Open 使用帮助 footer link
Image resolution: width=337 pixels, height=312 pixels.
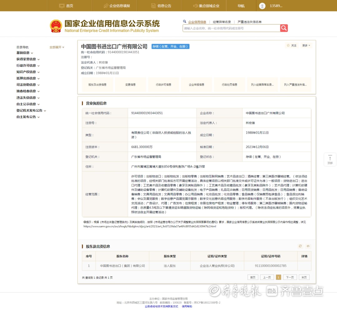(187, 306)
